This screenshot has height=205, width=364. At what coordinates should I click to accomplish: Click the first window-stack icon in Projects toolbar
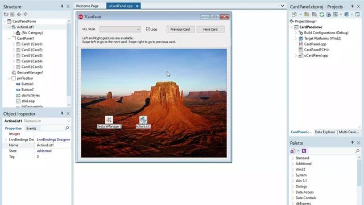click(294, 14)
